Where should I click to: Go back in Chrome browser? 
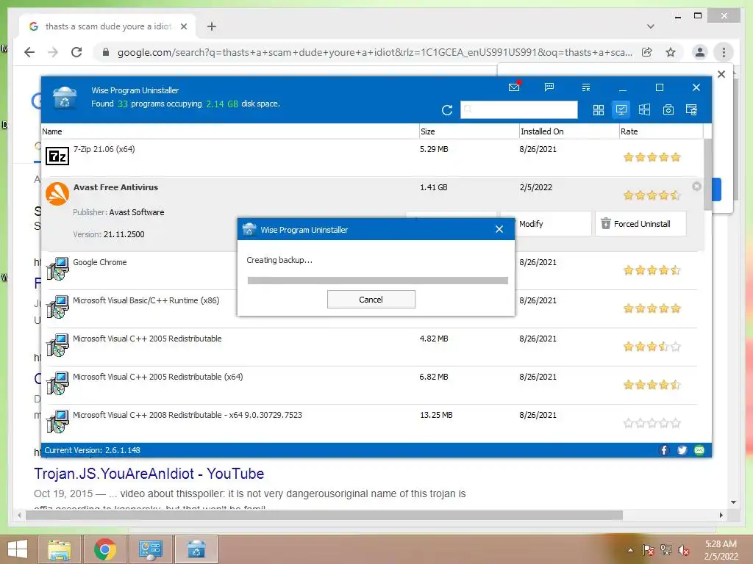click(x=29, y=52)
